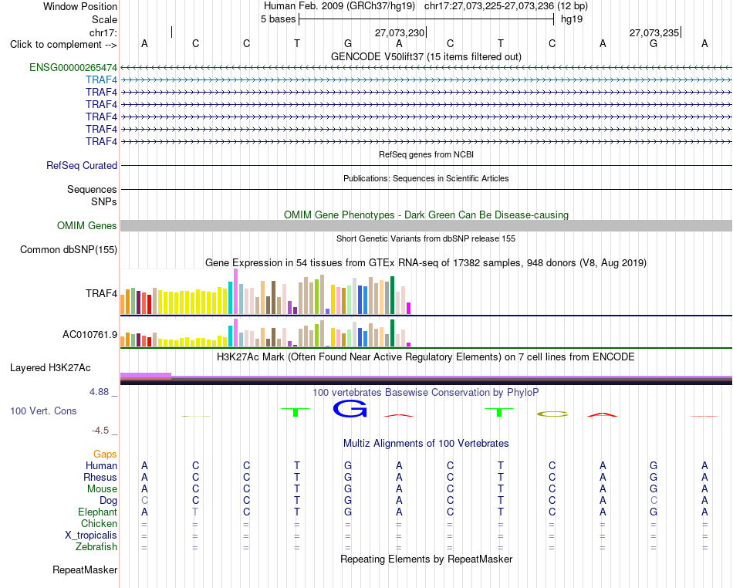Click the 100 vertebrates Basewise Conservation title
733x588 pixels.
pyautogui.click(x=426, y=393)
